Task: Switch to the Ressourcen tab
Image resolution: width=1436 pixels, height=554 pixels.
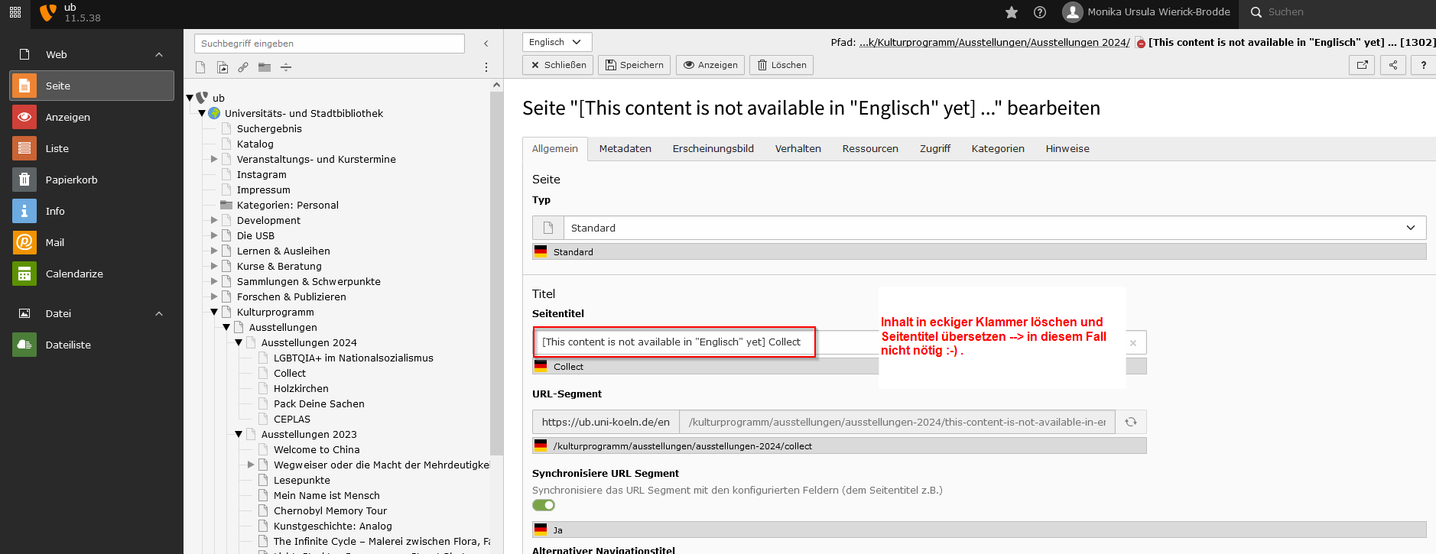Action: pos(870,148)
